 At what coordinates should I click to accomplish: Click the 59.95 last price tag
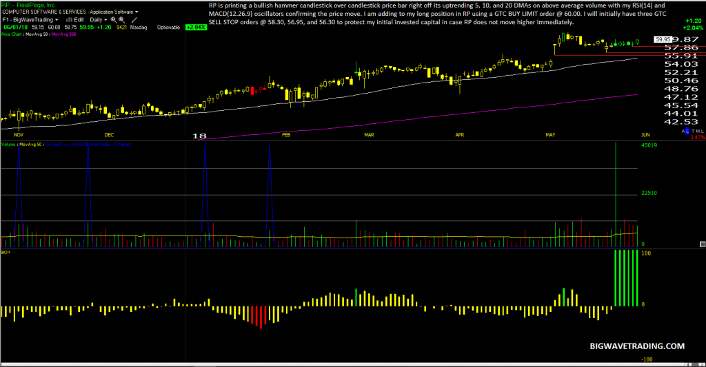click(x=663, y=39)
